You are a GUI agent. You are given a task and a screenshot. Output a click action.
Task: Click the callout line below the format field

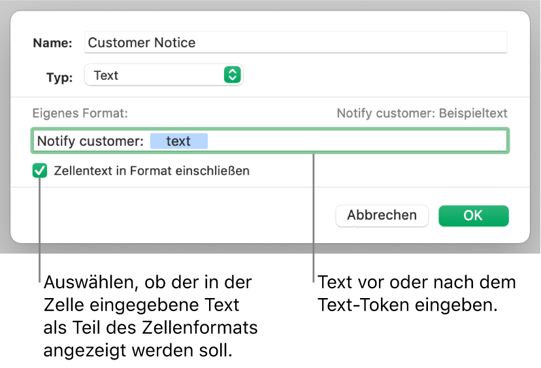314,216
